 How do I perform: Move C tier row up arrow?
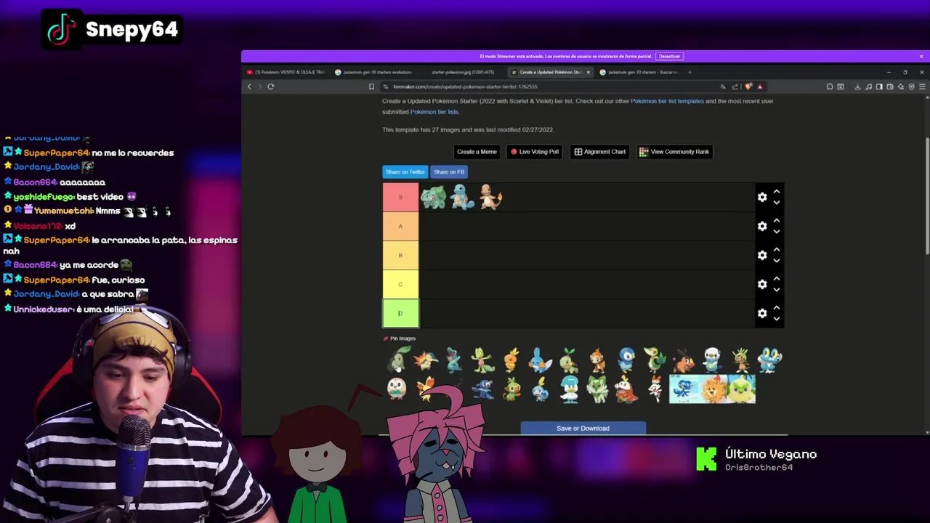(x=777, y=279)
